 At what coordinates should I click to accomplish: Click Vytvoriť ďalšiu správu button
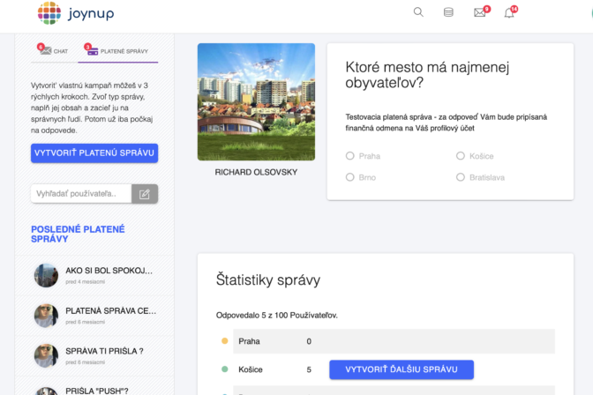[402, 369]
